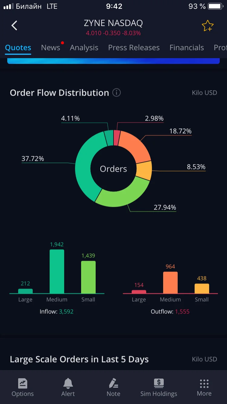This screenshot has width=227, height=404.
Task: Tap the ZYNE NASDAQ title header
Action: click(x=113, y=23)
